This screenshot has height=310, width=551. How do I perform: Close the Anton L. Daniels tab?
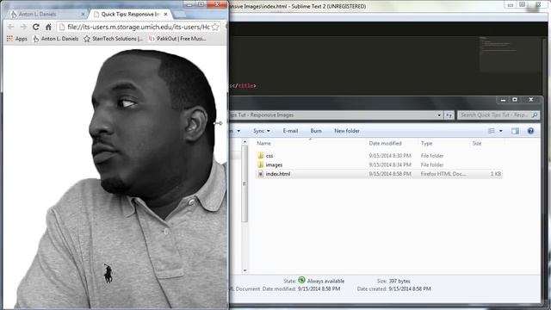(x=83, y=14)
